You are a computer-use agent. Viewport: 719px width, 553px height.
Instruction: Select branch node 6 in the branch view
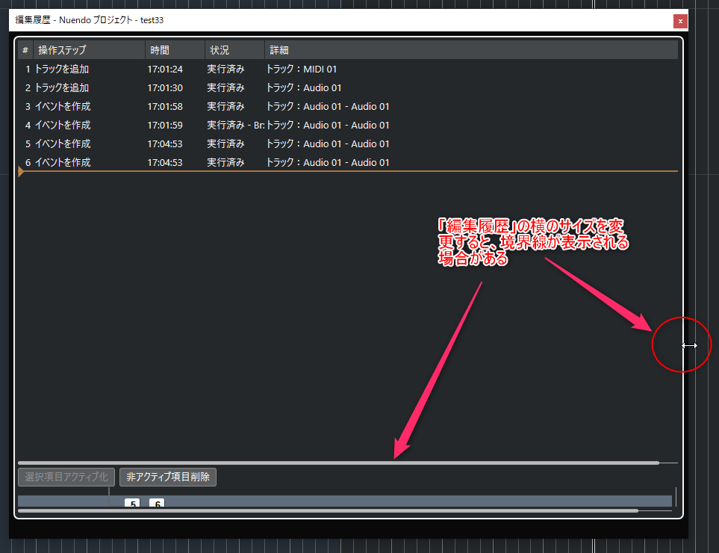(157, 503)
